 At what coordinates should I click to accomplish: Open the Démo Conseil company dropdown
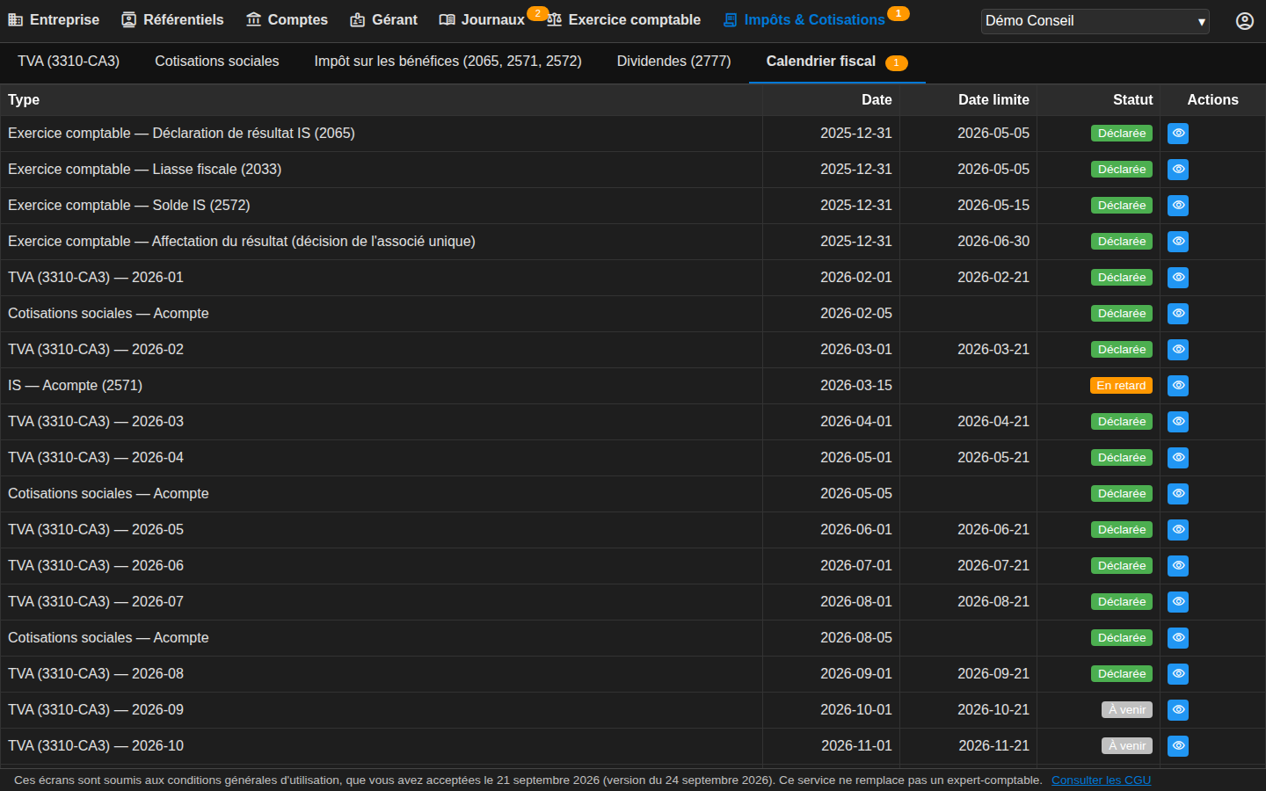1095,21
